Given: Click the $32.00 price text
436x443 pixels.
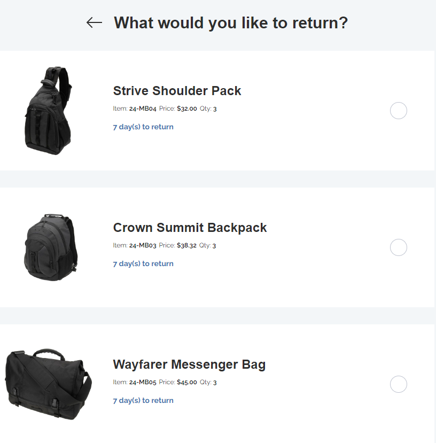Looking at the screenshot, I should (x=187, y=108).
